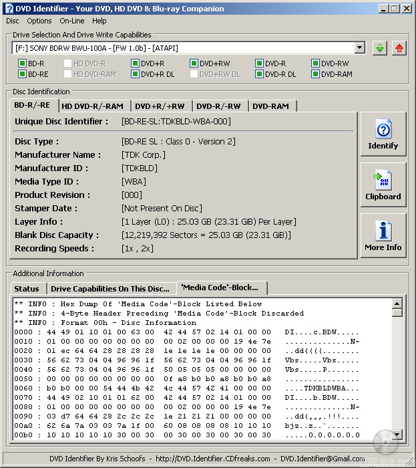Open the Disc menu

point(13,21)
